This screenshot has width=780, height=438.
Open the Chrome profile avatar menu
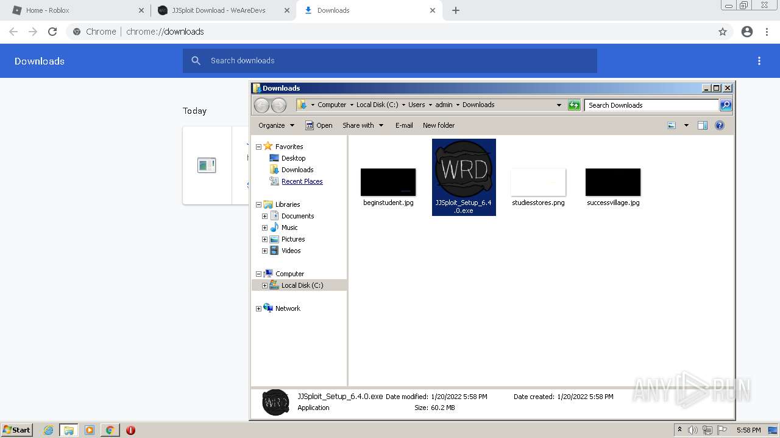click(747, 32)
